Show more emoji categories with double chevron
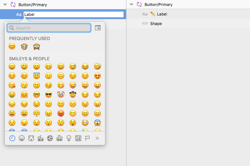 click(x=97, y=138)
